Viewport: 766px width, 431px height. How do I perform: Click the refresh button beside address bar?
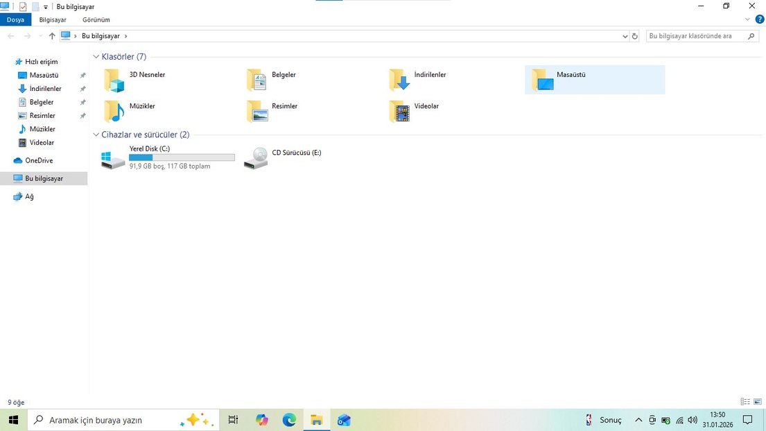tap(635, 36)
